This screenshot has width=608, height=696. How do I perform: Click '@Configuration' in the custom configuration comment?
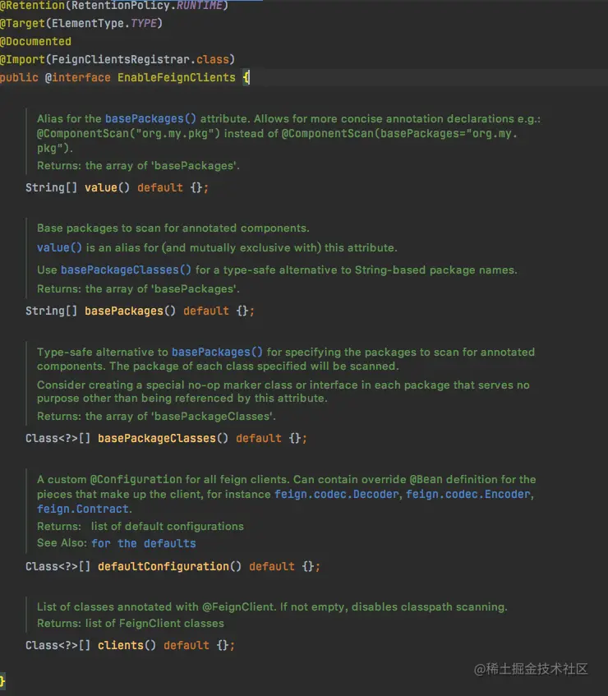[136, 479]
